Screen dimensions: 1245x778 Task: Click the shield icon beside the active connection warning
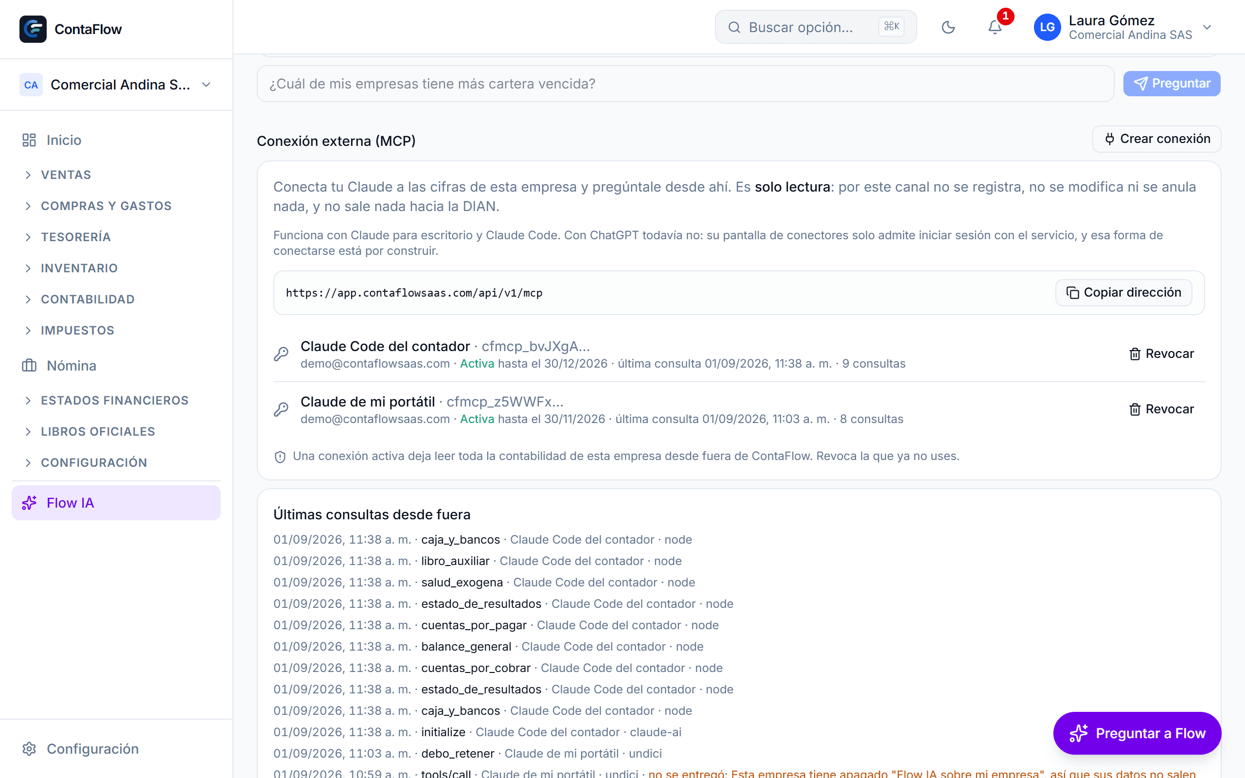pyautogui.click(x=280, y=457)
